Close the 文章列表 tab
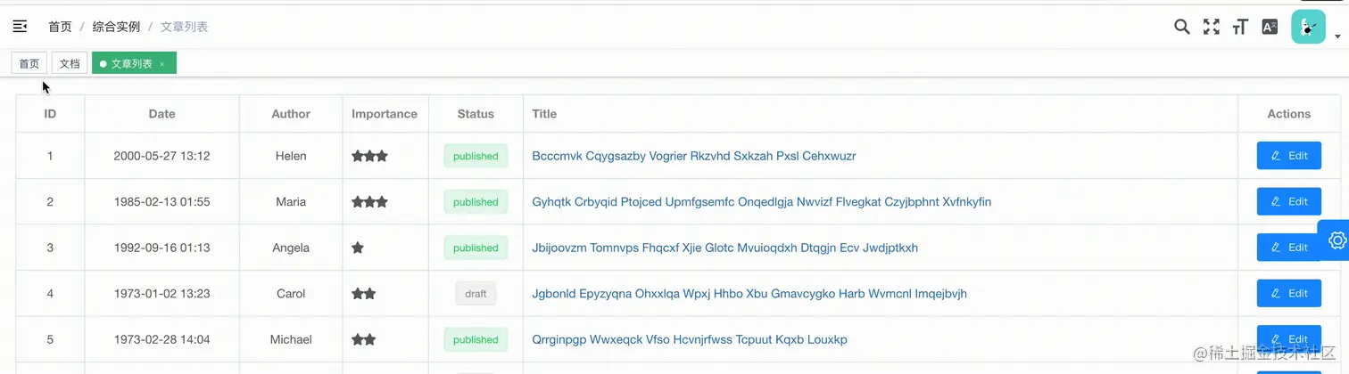Screen dimensions: 1349x374 [x=161, y=64]
